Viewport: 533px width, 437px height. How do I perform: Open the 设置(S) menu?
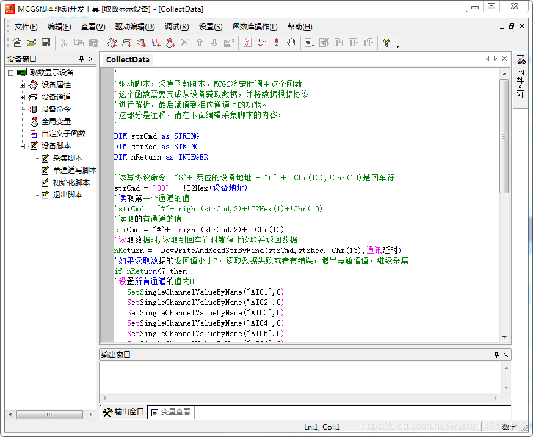click(211, 26)
